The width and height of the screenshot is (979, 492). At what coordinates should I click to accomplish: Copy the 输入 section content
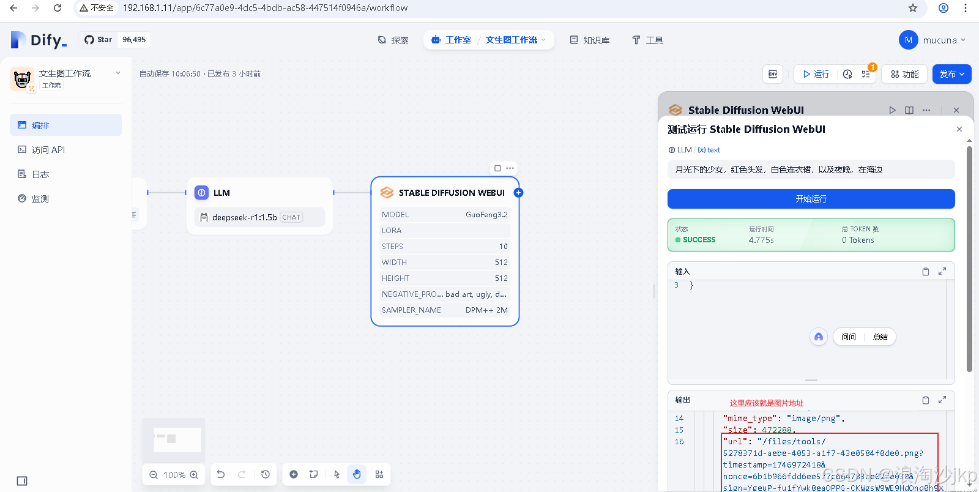click(926, 271)
